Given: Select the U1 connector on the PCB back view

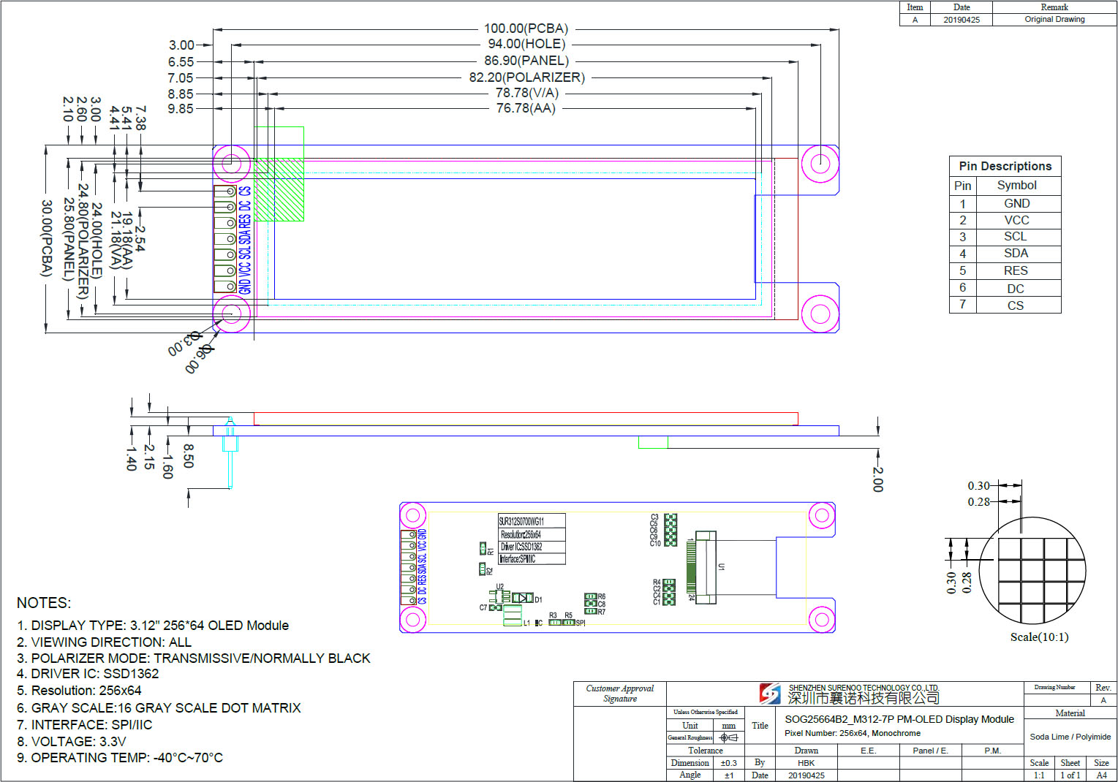Looking at the screenshot, I should [x=704, y=567].
